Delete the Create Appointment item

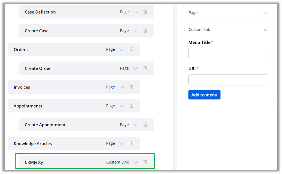click(x=145, y=125)
